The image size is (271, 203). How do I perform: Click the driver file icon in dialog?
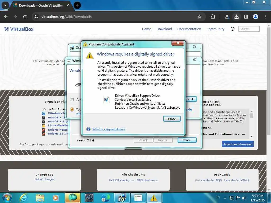106,99
